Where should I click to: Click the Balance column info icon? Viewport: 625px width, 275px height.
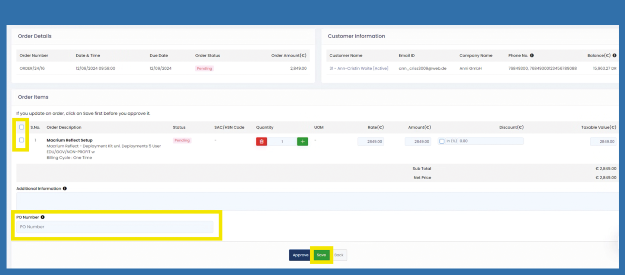click(615, 55)
